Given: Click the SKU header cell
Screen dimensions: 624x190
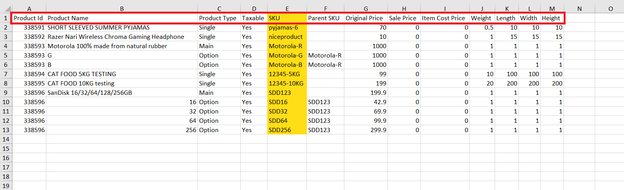Looking at the screenshot, I should (287, 18).
